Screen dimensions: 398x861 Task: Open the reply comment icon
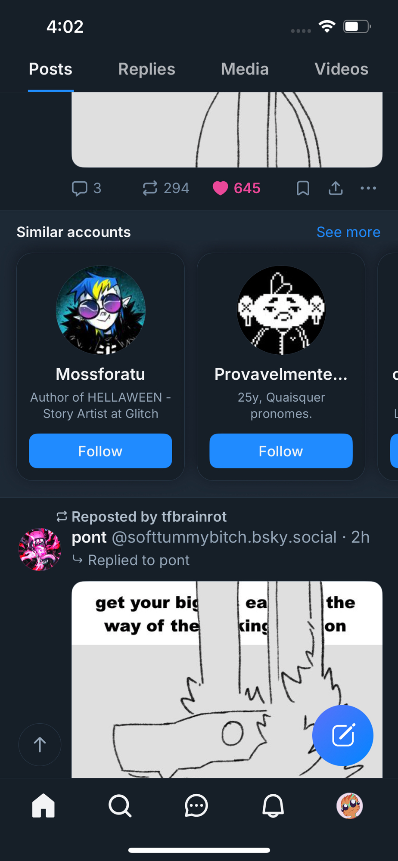(x=80, y=188)
